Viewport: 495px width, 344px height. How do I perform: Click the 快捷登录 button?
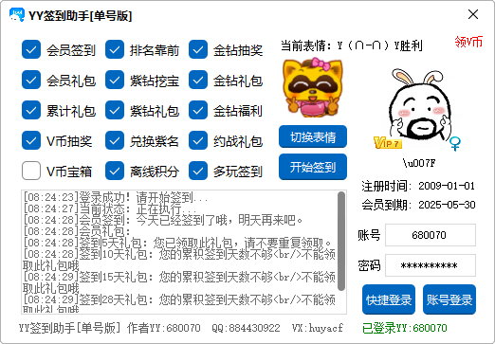tap(389, 299)
